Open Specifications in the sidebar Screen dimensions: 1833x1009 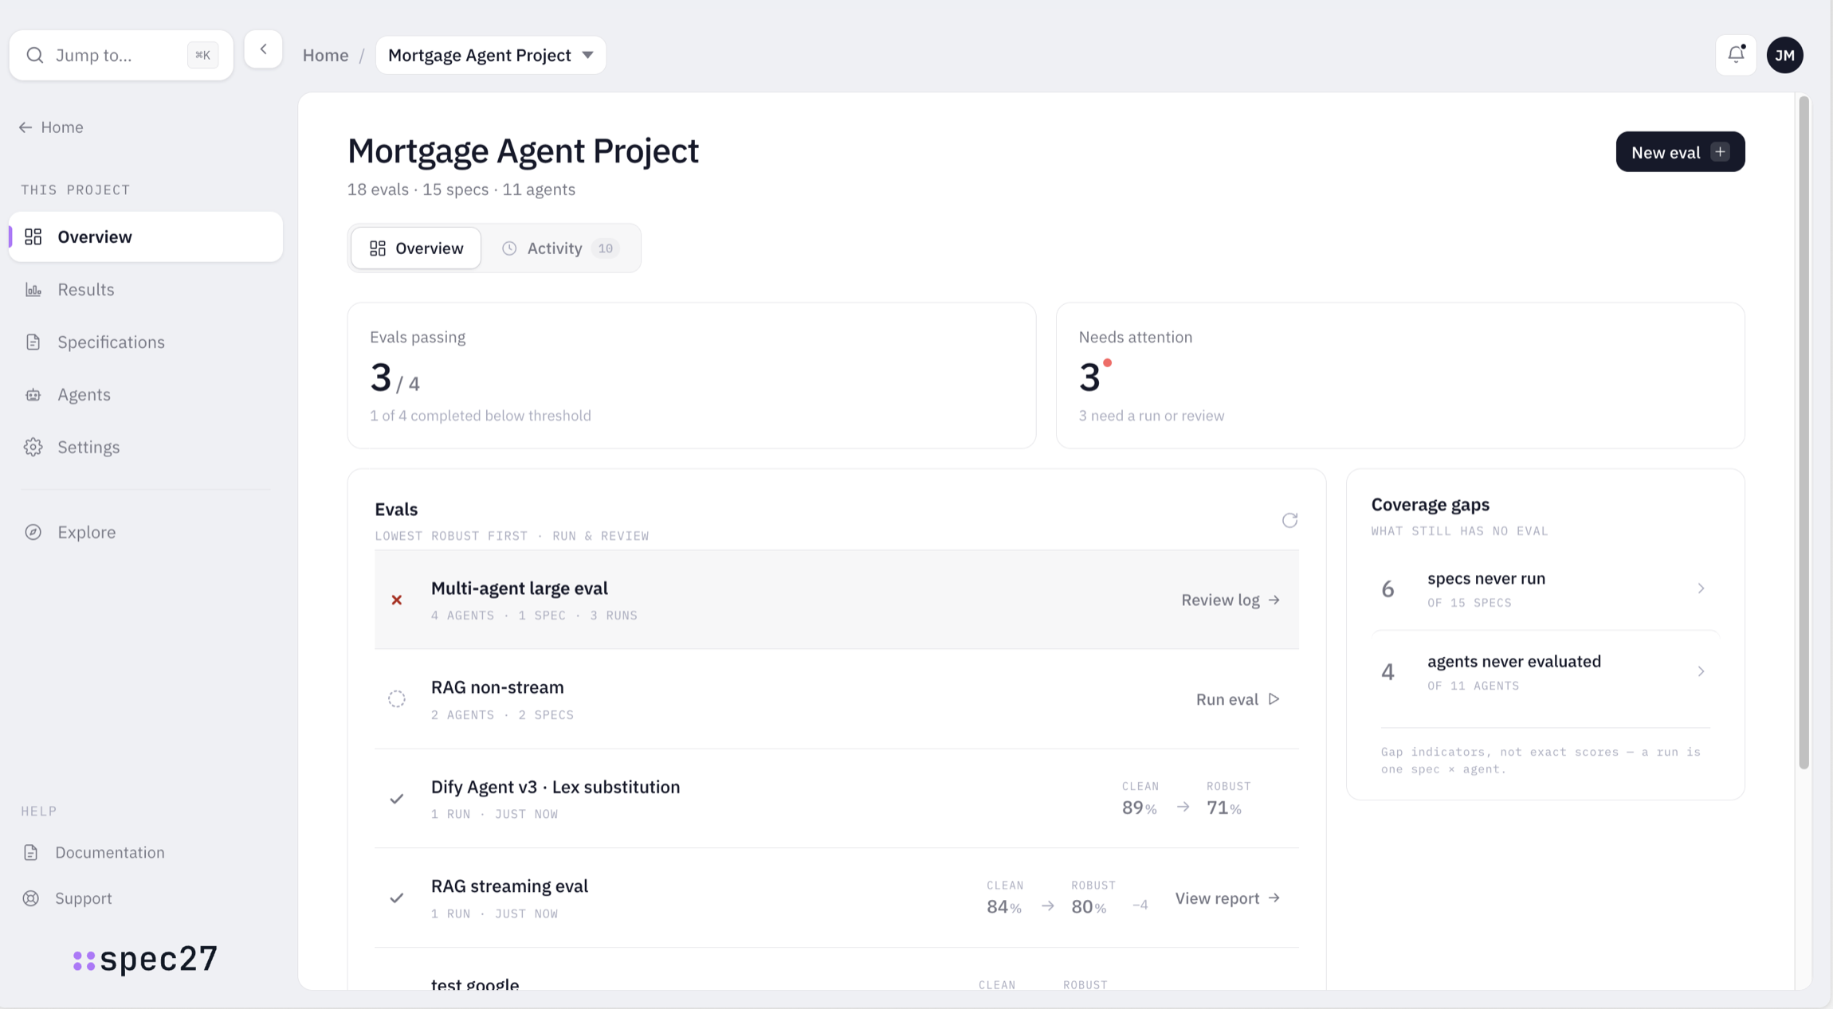[x=146, y=342]
